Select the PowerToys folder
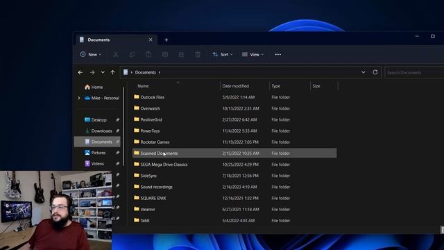444x250 pixels. (234, 131)
